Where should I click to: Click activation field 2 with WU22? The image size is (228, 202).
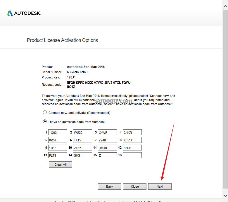click(x=82, y=133)
